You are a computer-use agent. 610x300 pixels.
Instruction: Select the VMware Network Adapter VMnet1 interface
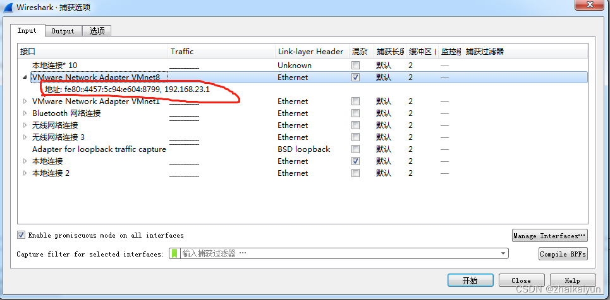pos(95,101)
